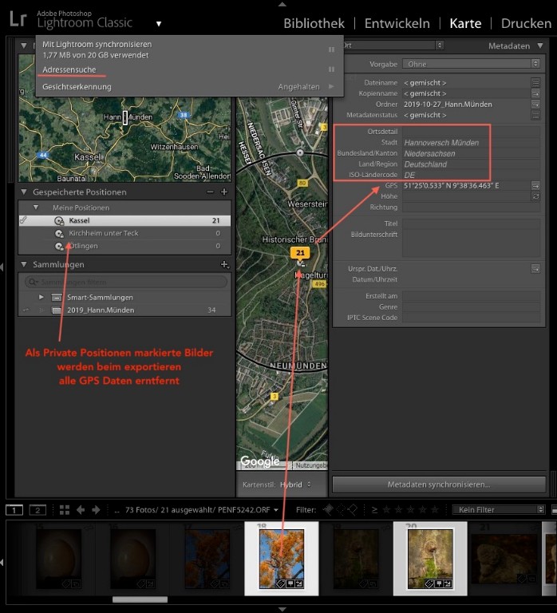Click the Bildunterschrift text field
Image resolution: width=557 pixels, height=613 pixels.
point(471,243)
